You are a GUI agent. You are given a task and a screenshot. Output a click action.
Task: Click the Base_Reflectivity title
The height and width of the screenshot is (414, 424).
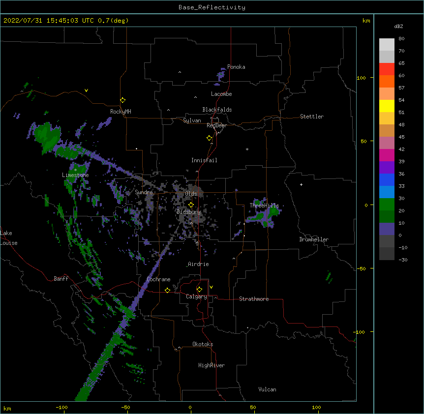click(x=212, y=7)
